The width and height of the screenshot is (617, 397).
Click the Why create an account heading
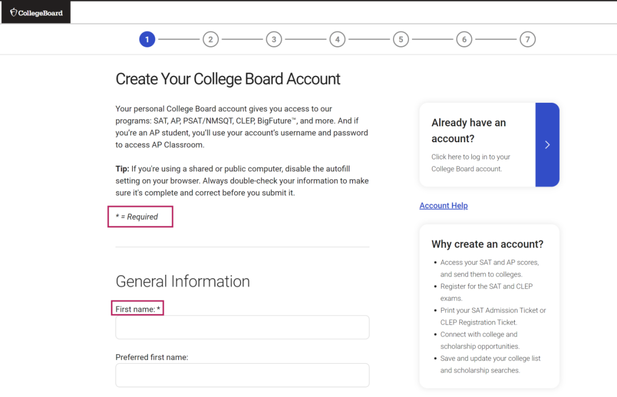(x=487, y=244)
